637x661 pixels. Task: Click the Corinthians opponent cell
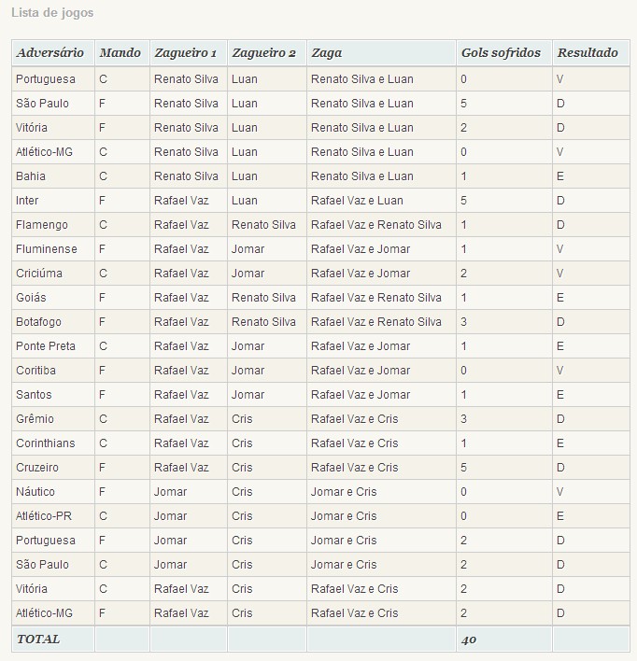coord(46,443)
